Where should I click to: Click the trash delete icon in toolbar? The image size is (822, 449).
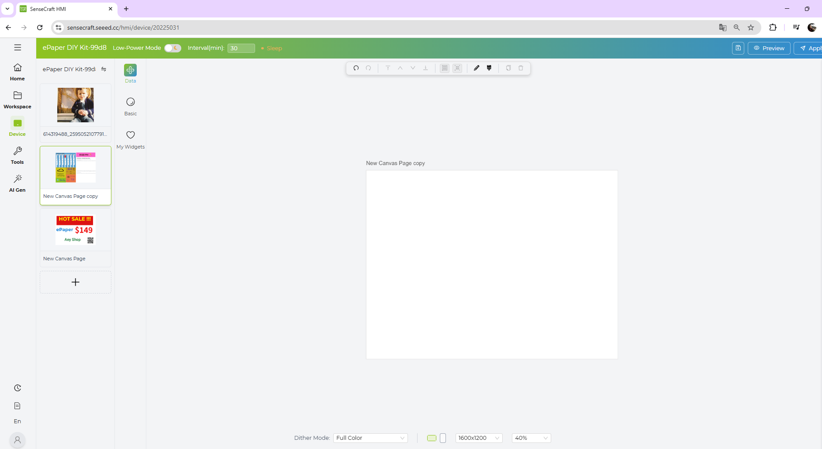click(x=521, y=68)
